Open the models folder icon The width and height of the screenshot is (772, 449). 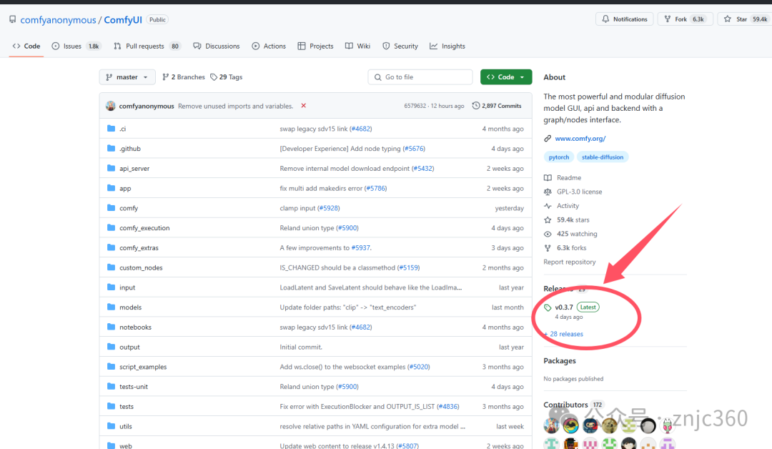112,307
